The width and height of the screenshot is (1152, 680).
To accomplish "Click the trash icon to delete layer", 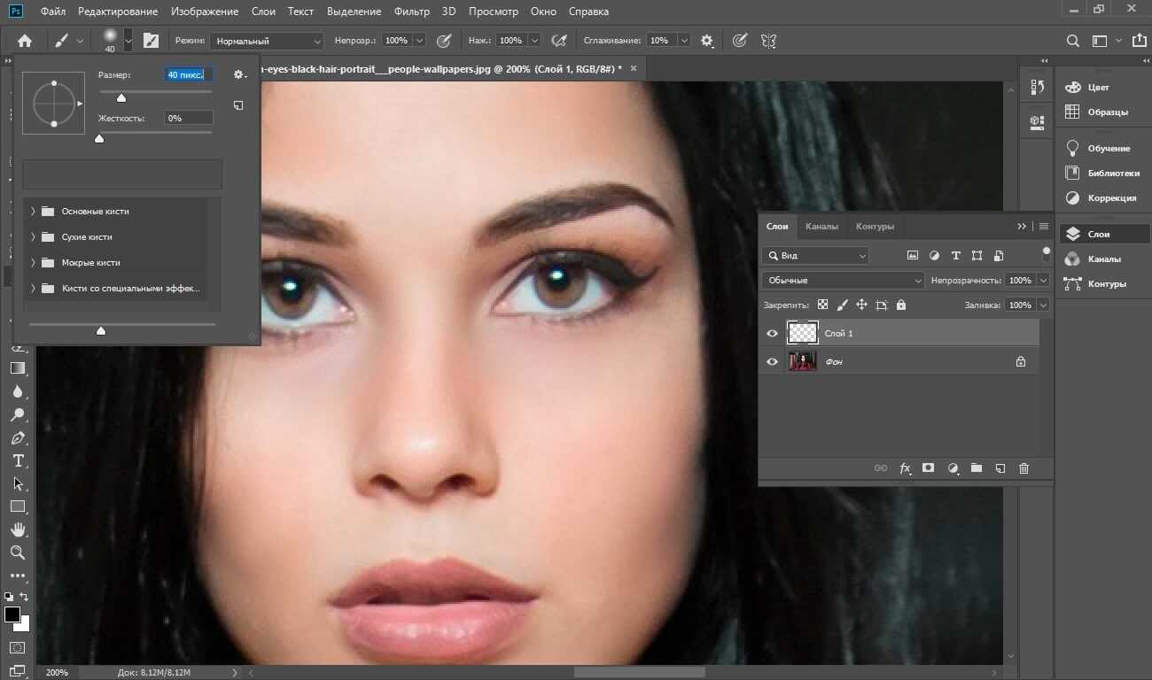I will tap(1024, 468).
